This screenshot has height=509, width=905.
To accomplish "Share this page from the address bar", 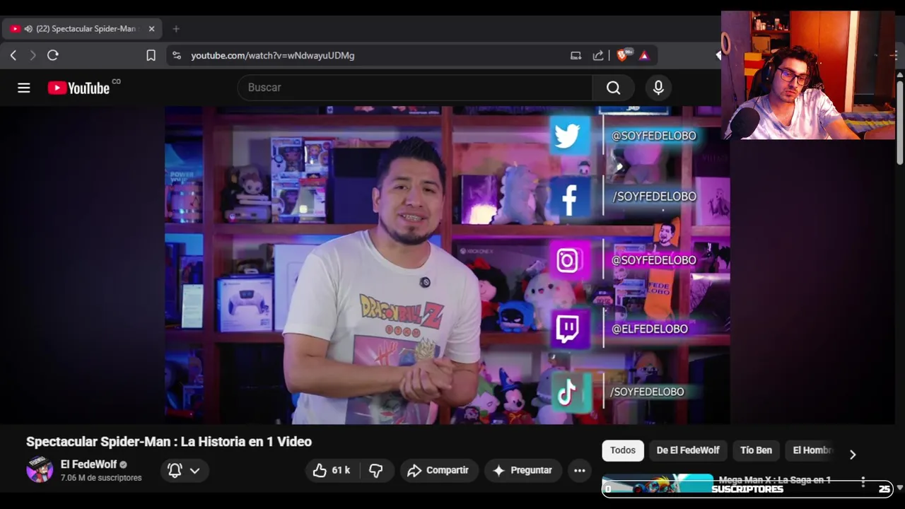I will (x=598, y=55).
